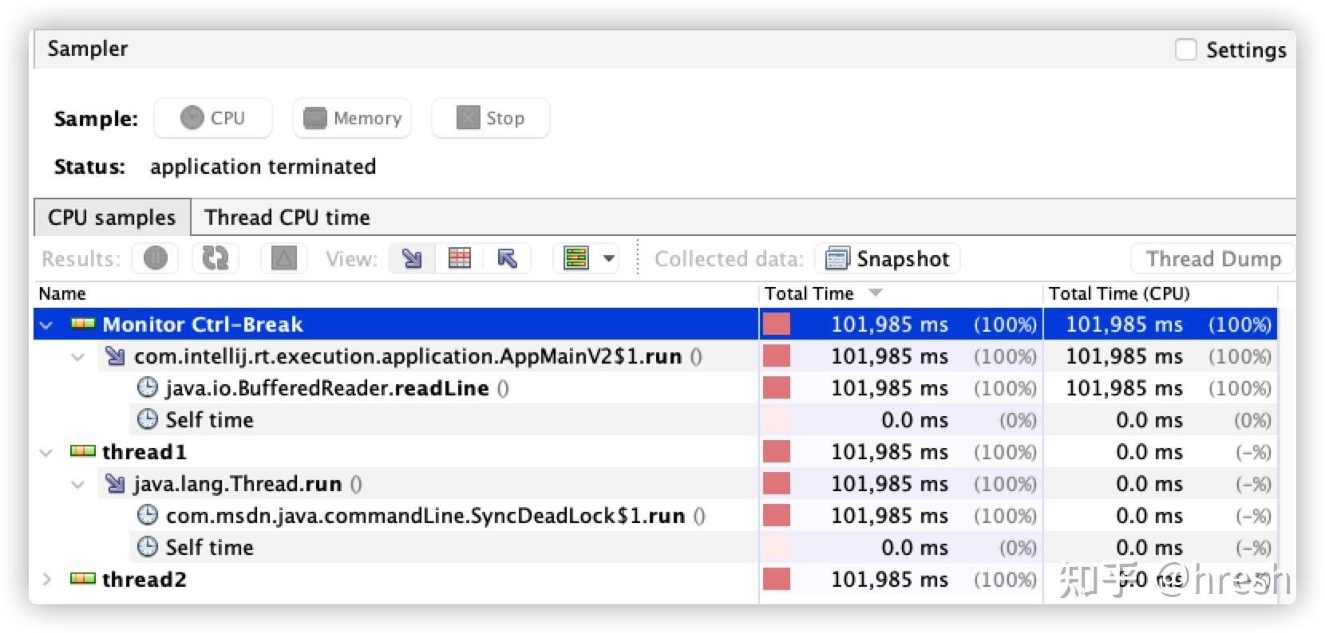Switch to the Thread CPU time tab

coord(287,218)
